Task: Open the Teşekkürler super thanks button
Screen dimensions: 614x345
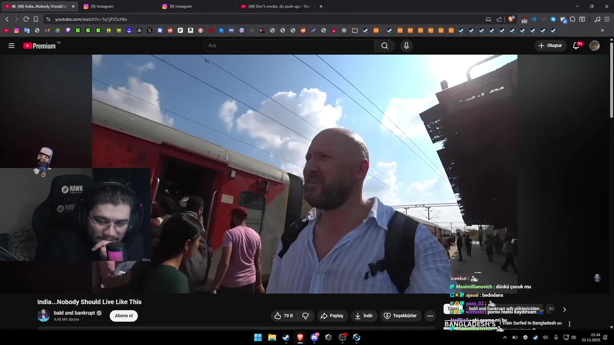Action: [x=401, y=316]
